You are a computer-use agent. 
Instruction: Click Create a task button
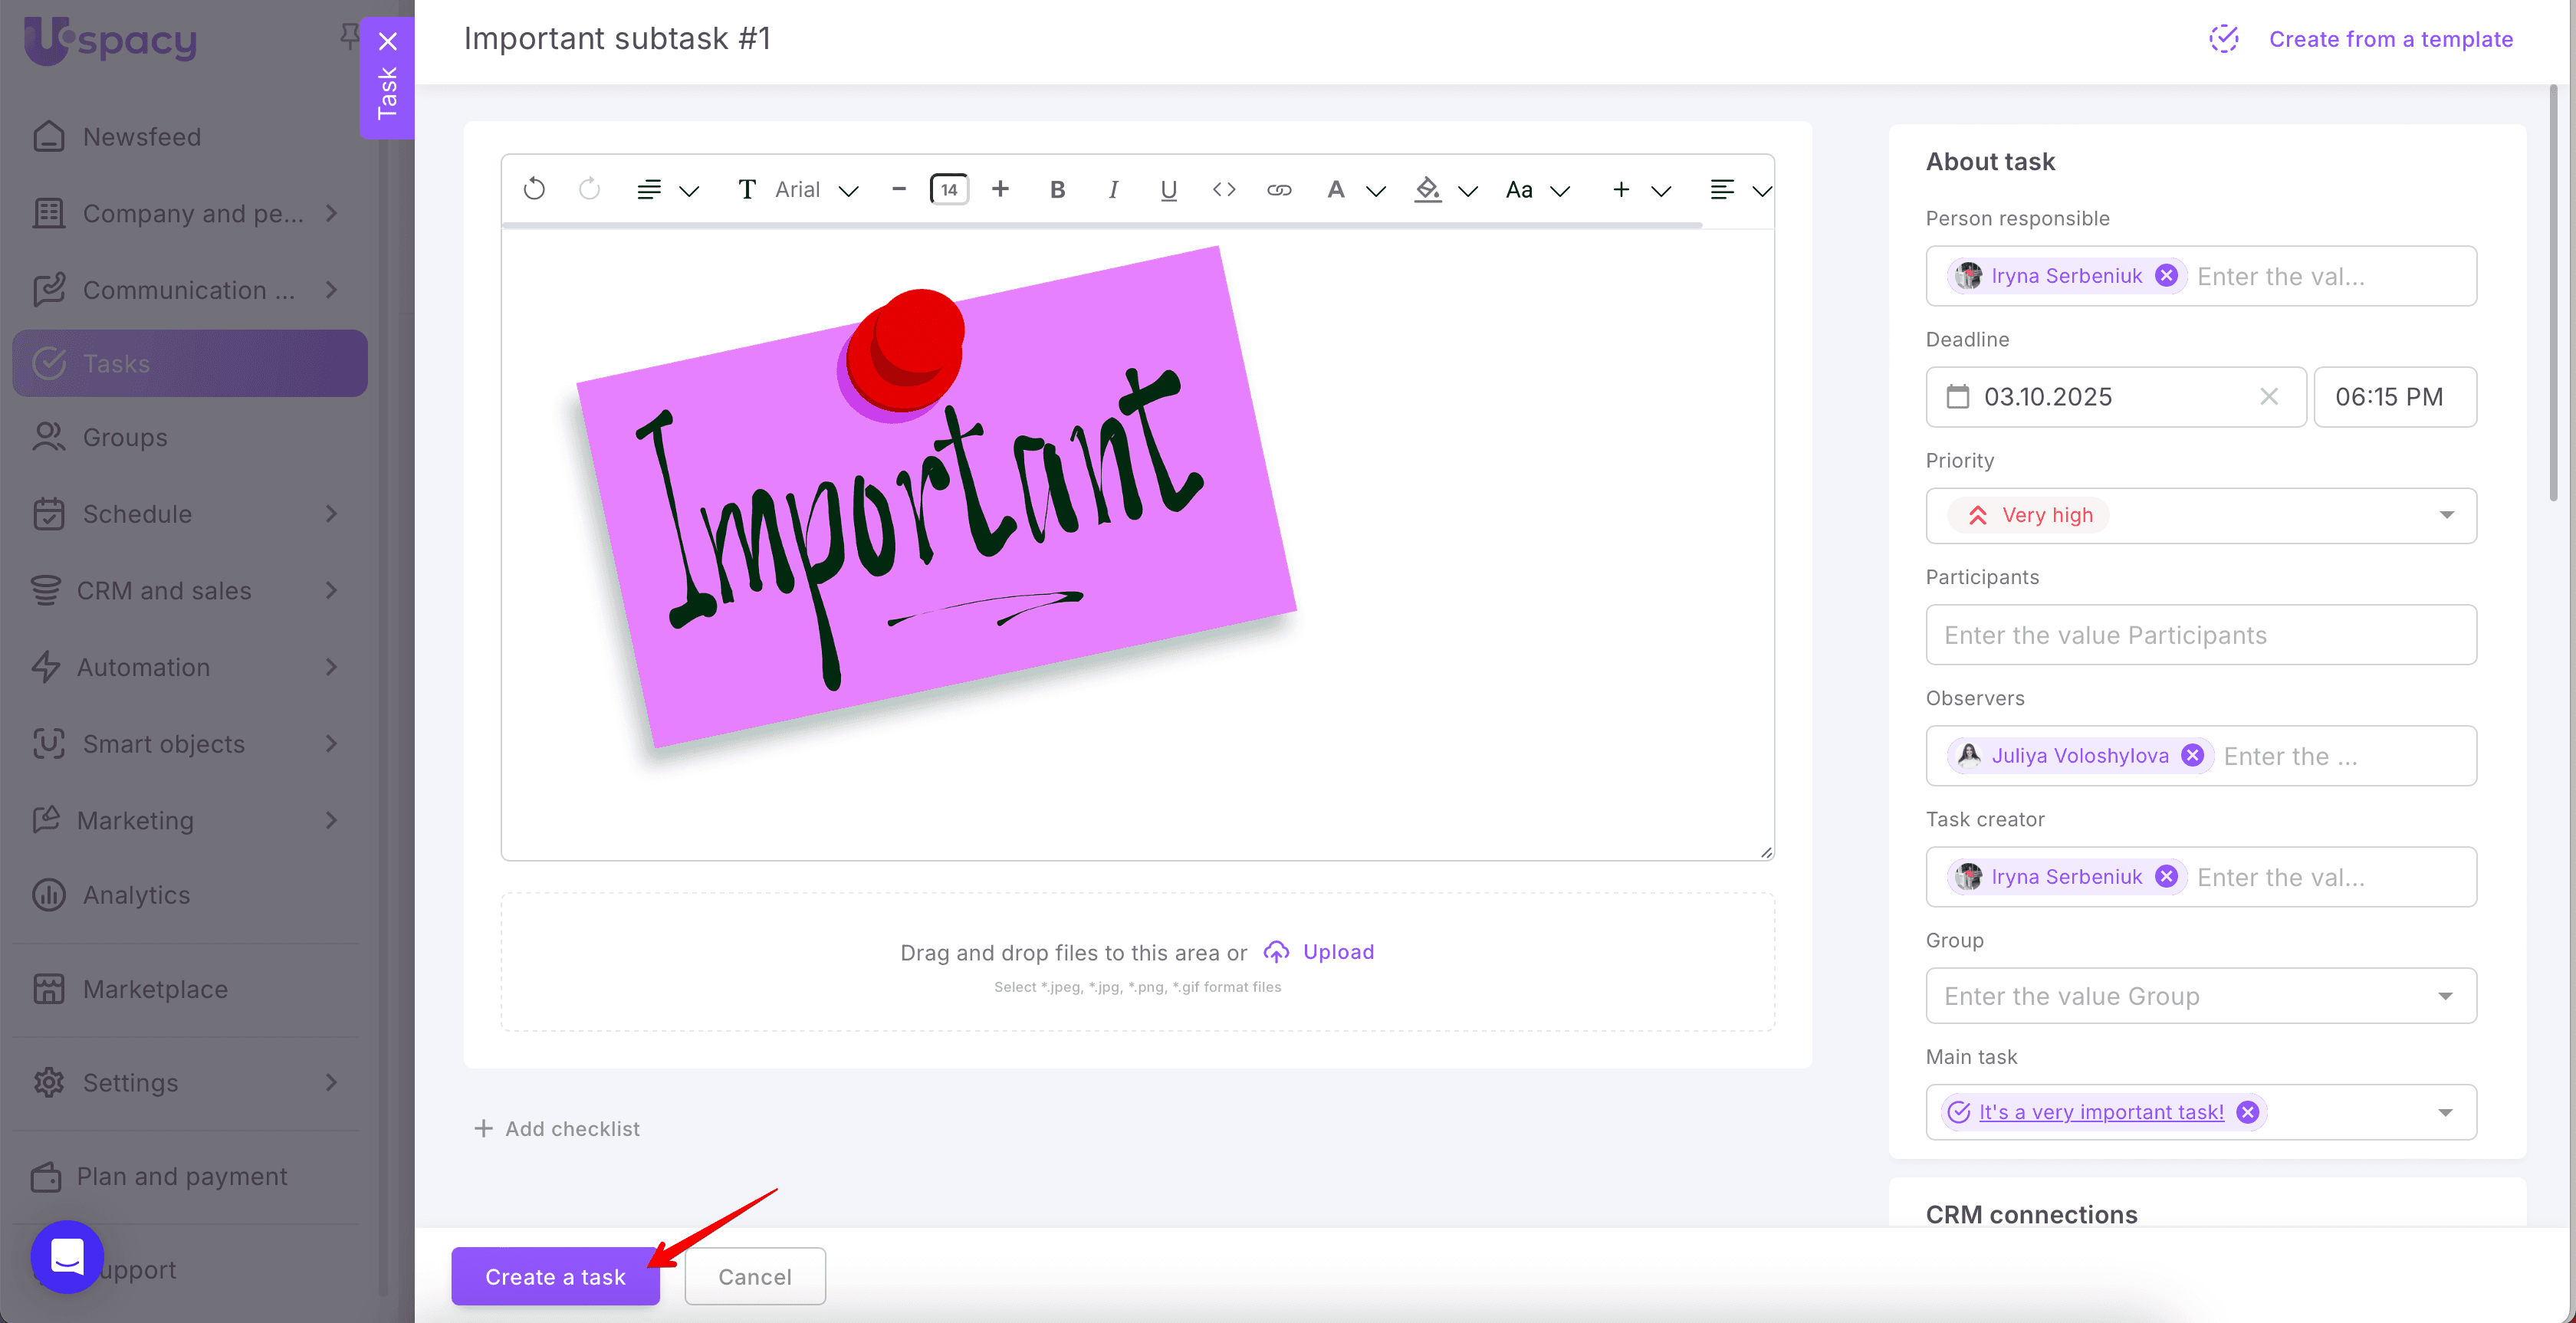click(555, 1276)
